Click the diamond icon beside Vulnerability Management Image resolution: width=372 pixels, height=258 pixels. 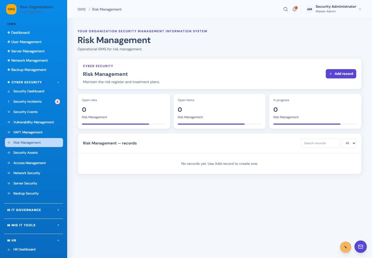point(9,122)
